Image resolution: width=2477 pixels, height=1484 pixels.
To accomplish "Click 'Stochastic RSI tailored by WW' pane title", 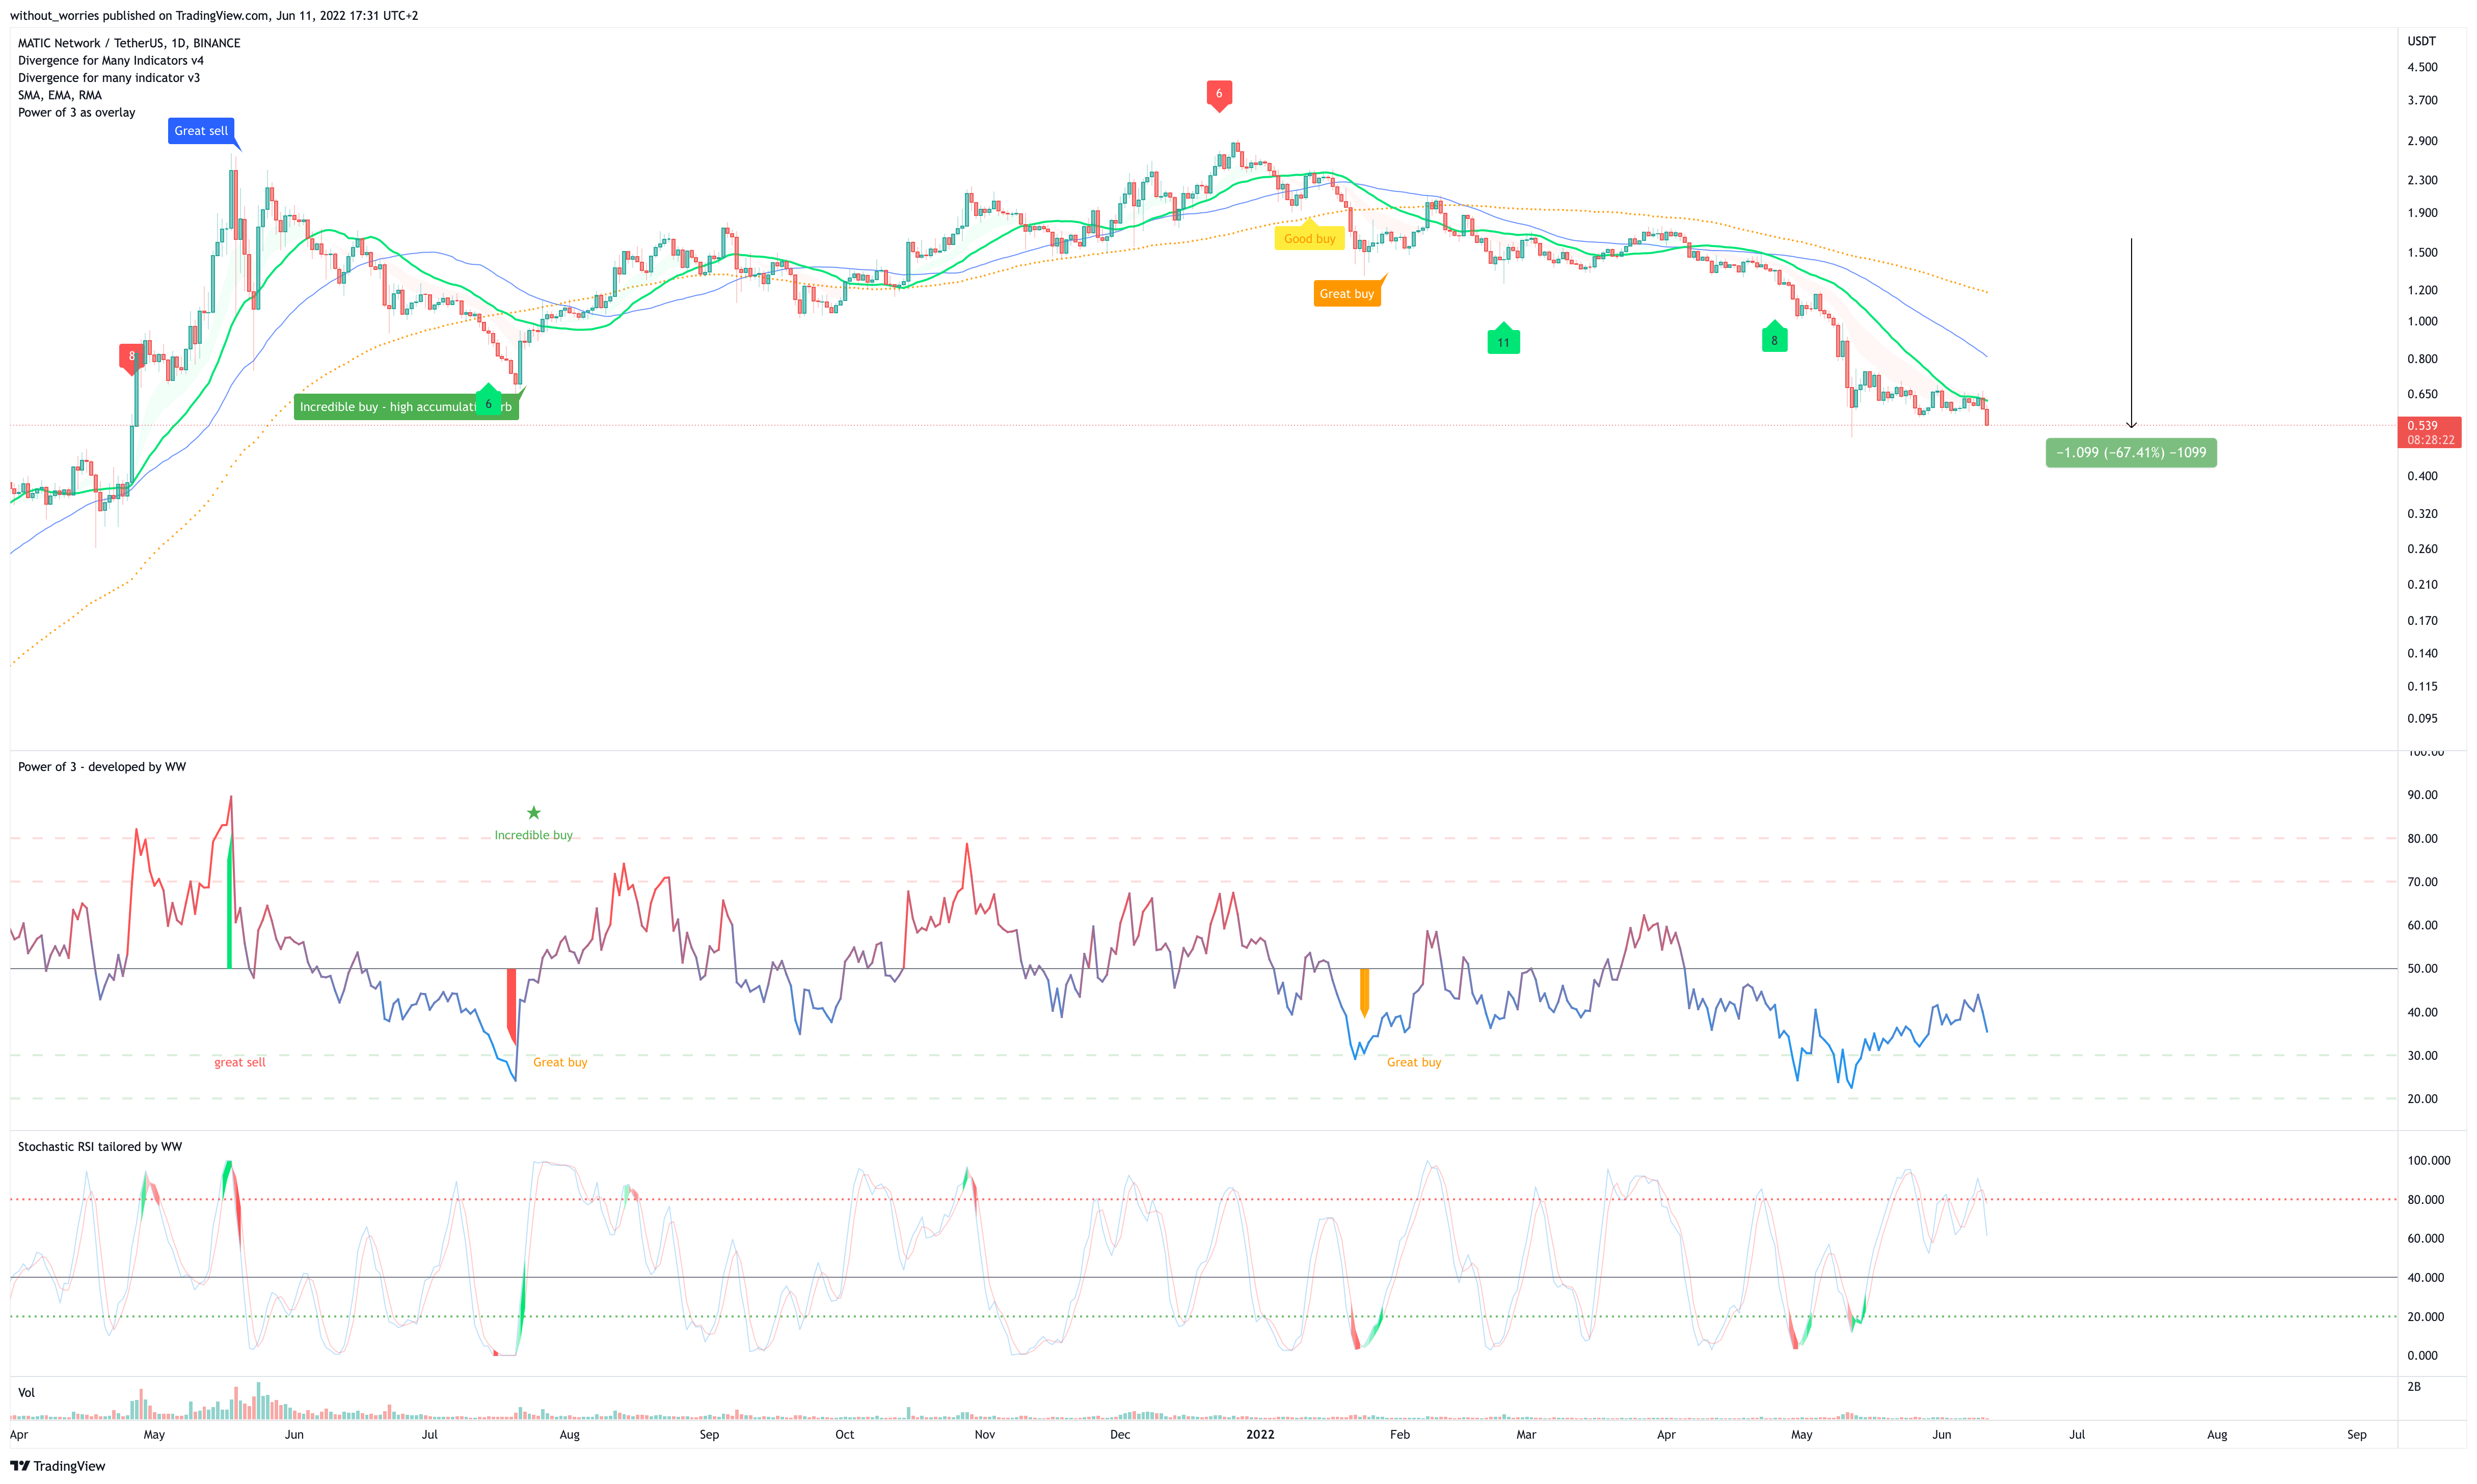I will tap(100, 1147).
